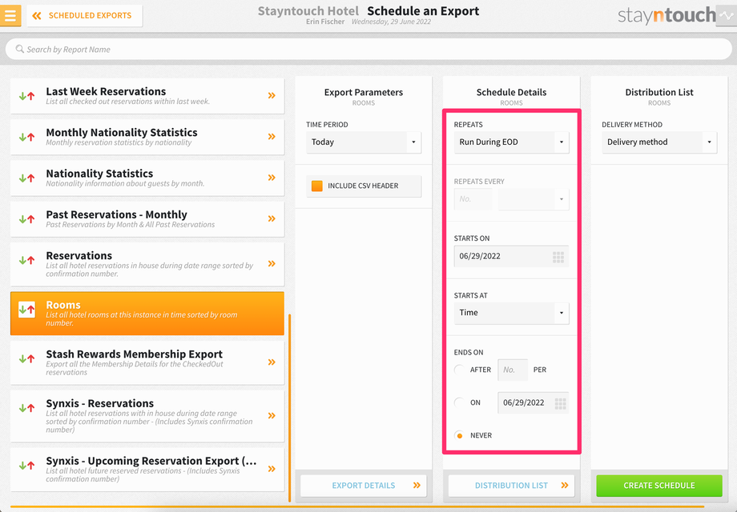Open chevron for Last Week Reservations
737x512 pixels.
click(272, 96)
